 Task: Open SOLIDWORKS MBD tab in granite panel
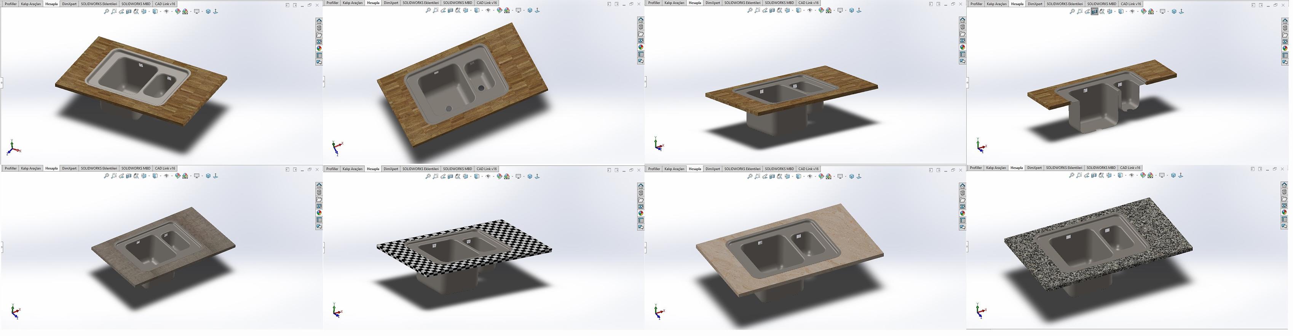coord(1101,168)
